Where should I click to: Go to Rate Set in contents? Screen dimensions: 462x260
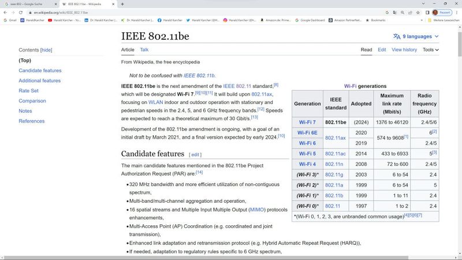[x=28, y=91]
